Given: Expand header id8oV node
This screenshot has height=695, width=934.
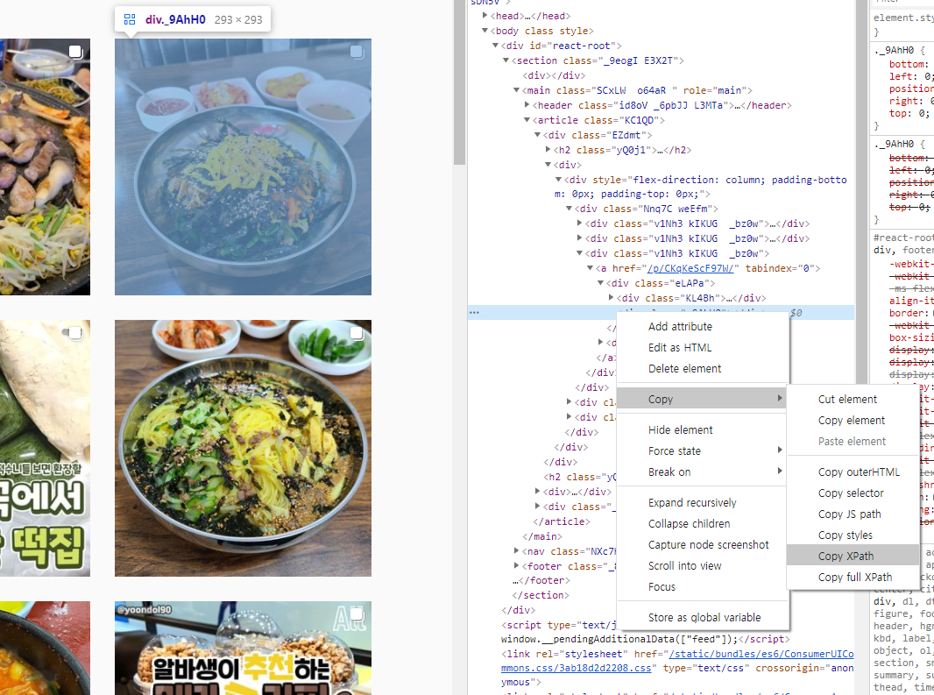Looking at the screenshot, I should [527, 105].
